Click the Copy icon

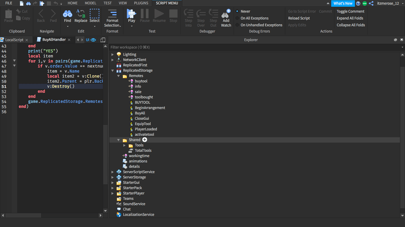(x=19, y=18)
